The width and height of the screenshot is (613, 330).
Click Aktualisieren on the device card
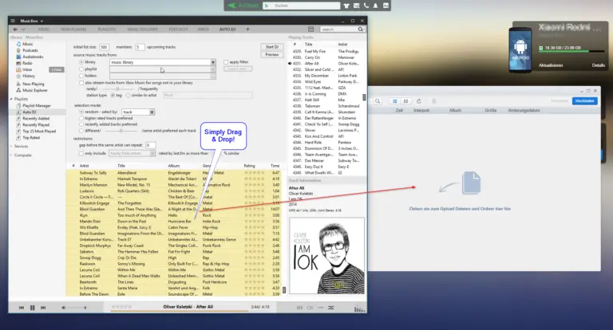(551, 65)
